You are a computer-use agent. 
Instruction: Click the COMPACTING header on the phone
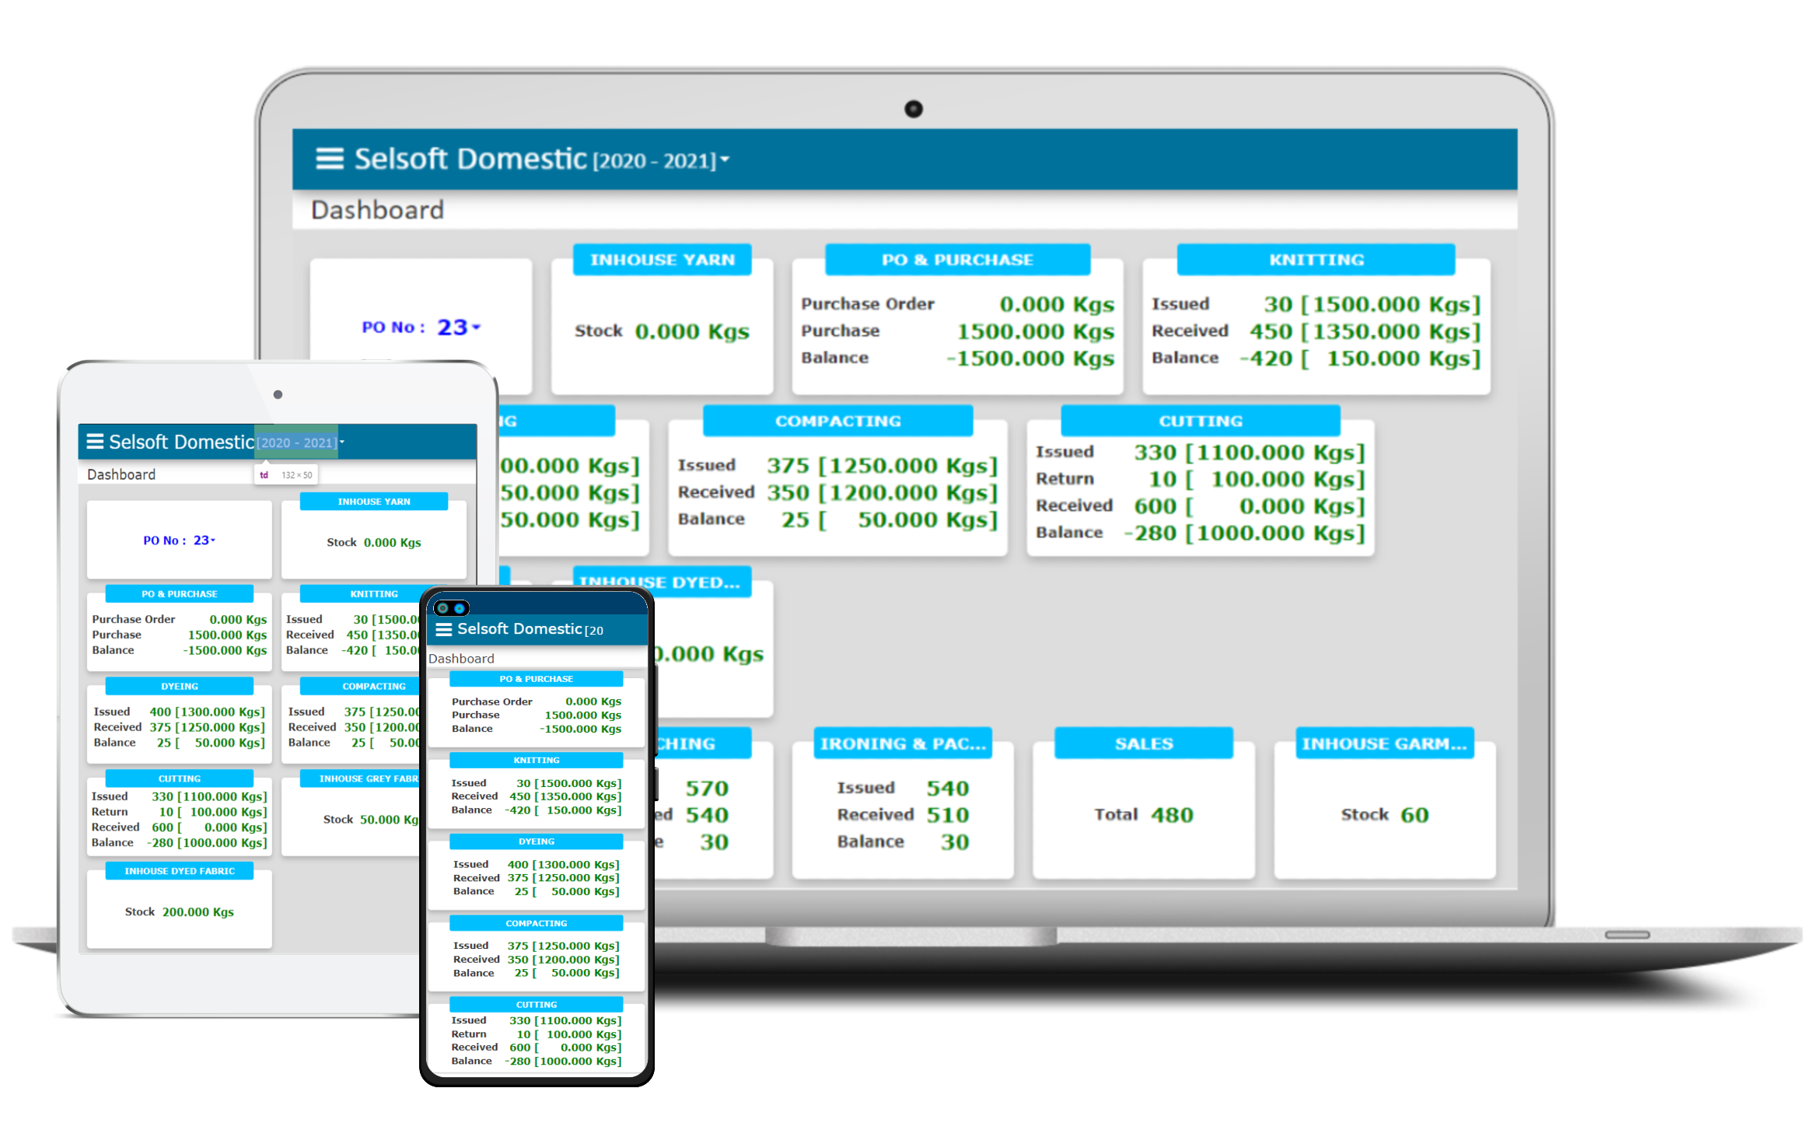point(537,923)
